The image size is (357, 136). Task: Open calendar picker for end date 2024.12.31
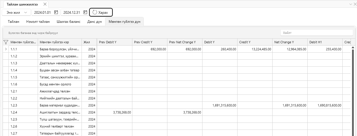pyautogui.click(x=85, y=12)
